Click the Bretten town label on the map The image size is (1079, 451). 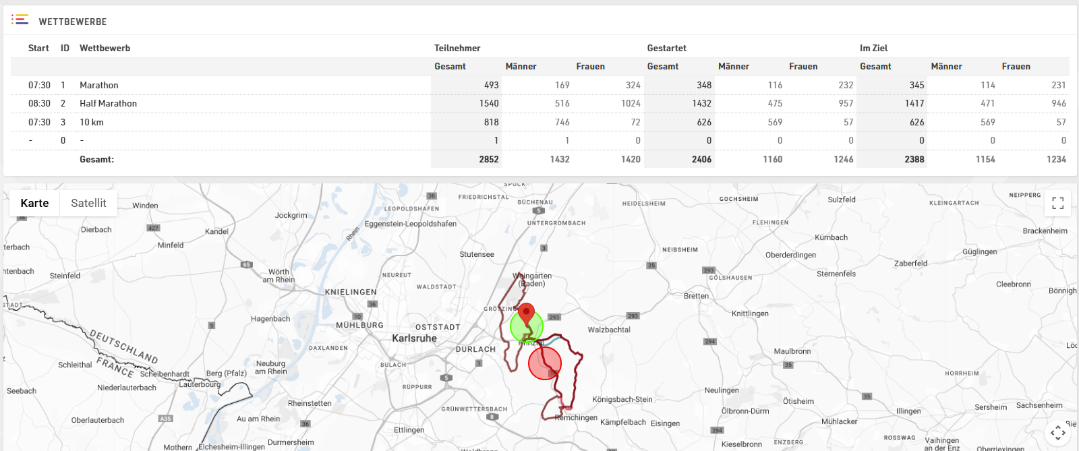696,296
